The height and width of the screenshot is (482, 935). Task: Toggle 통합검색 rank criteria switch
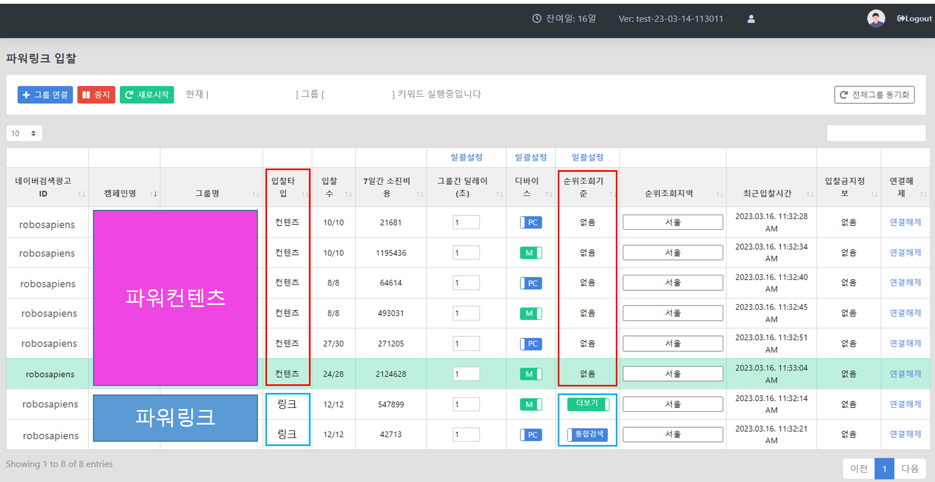[x=587, y=434]
